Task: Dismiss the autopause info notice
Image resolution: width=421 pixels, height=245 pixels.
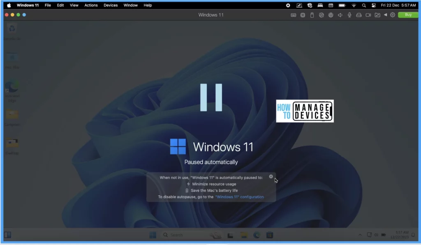Action: 271,176
